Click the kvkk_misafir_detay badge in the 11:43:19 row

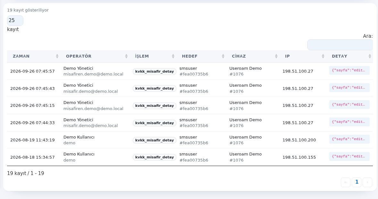[x=154, y=140]
